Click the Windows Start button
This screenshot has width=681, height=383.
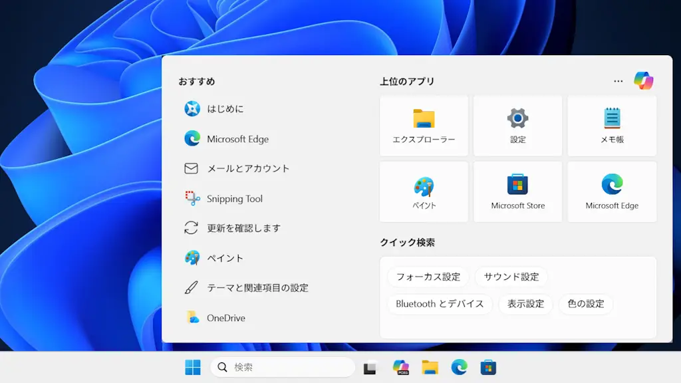click(192, 366)
